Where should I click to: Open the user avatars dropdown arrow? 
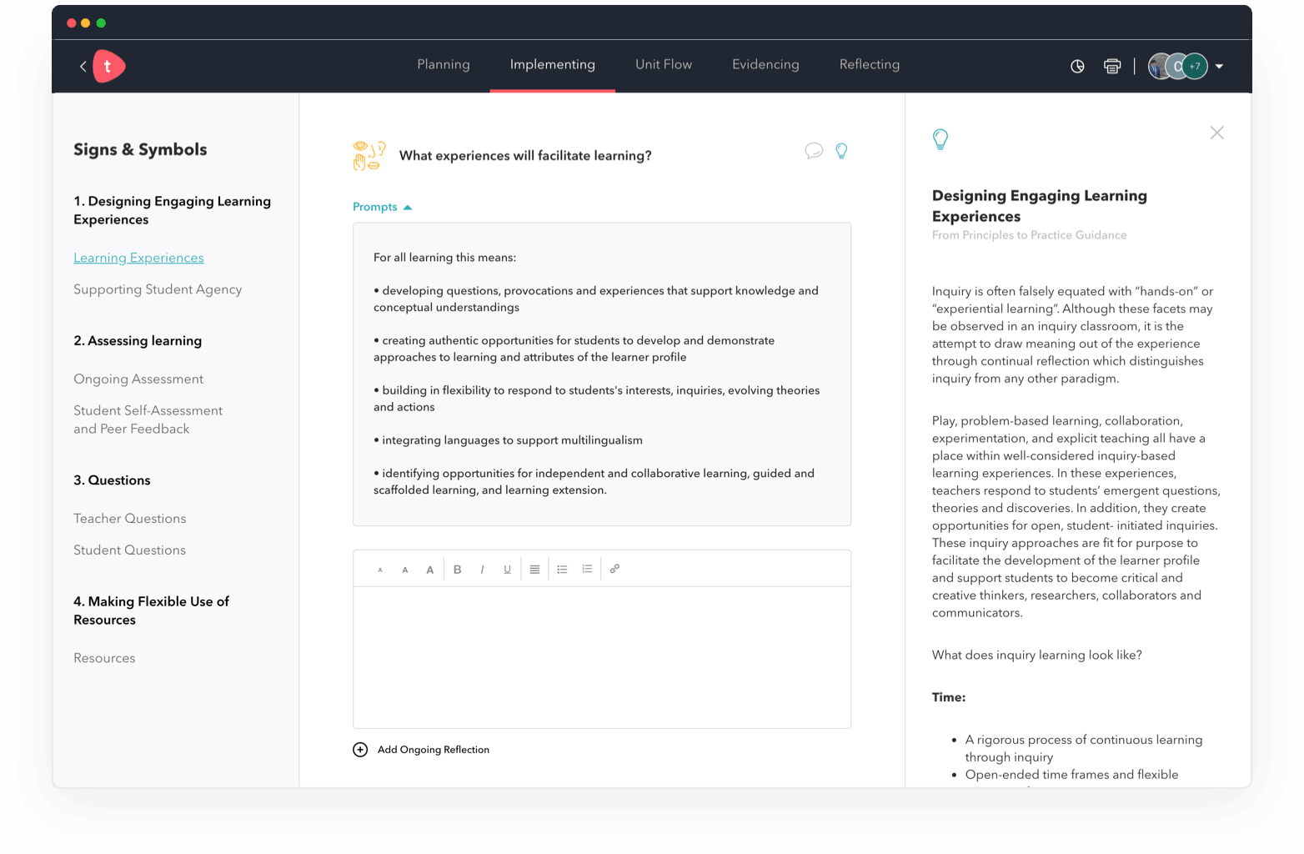coord(1219,67)
